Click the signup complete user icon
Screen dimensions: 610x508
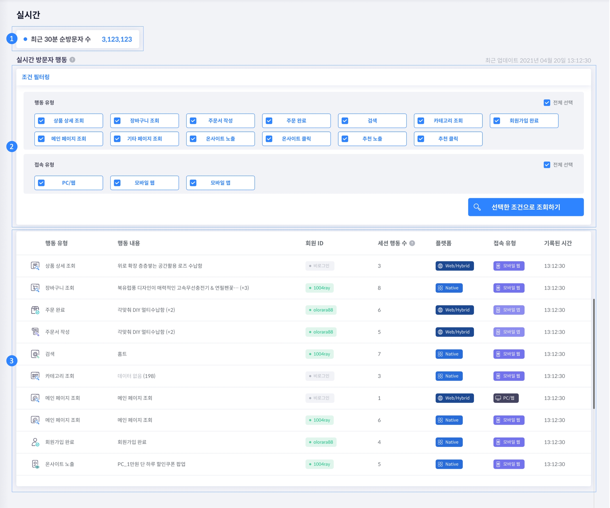coord(35,442)
